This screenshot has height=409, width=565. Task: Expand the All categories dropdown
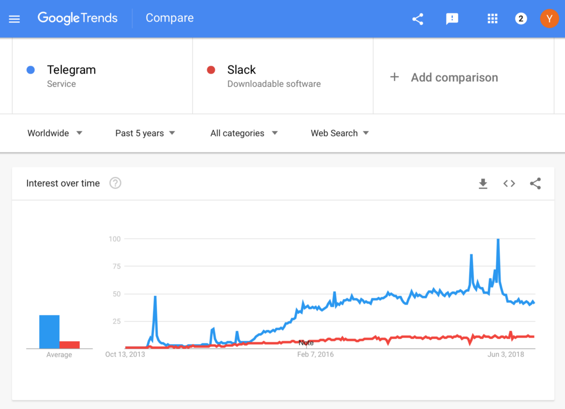244,133
